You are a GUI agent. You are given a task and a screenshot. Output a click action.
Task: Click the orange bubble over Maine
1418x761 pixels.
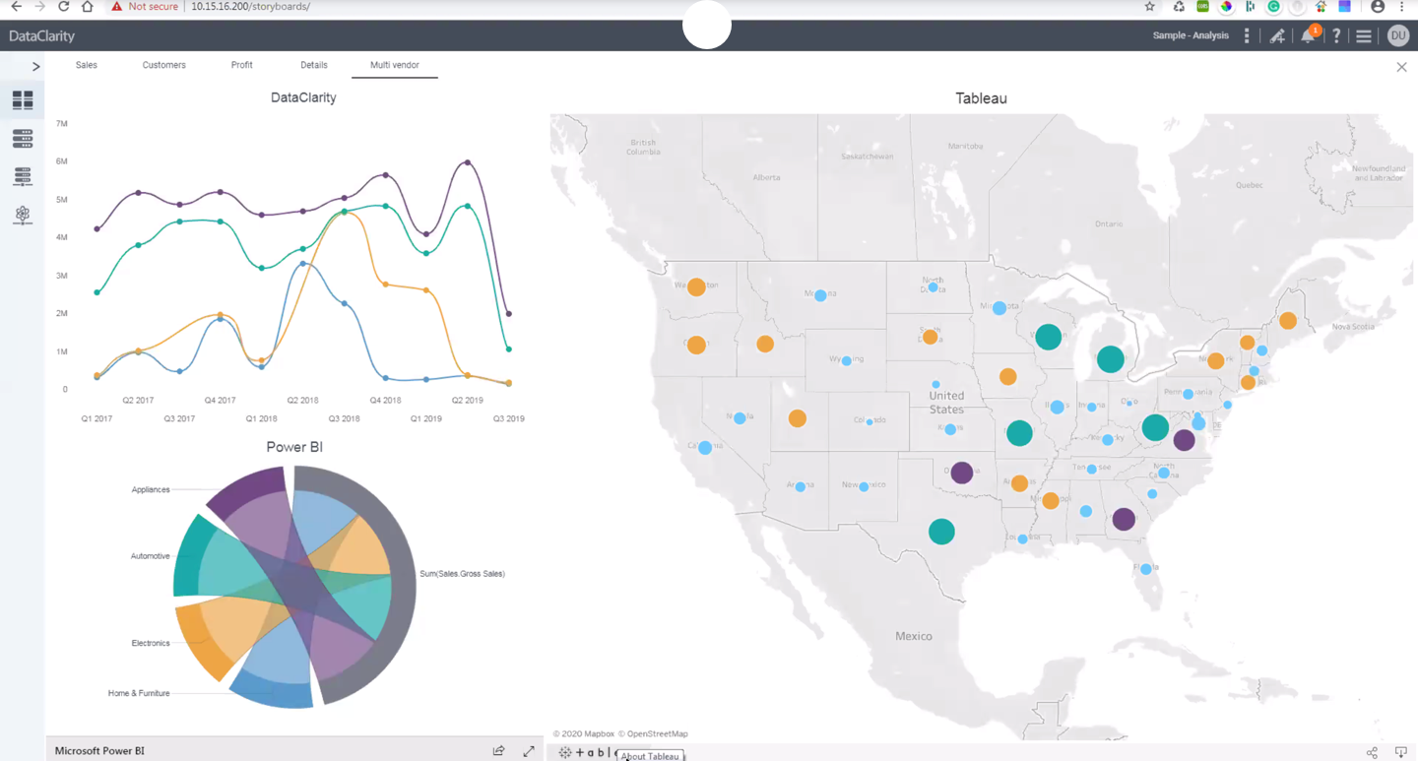click(1288, 321)
